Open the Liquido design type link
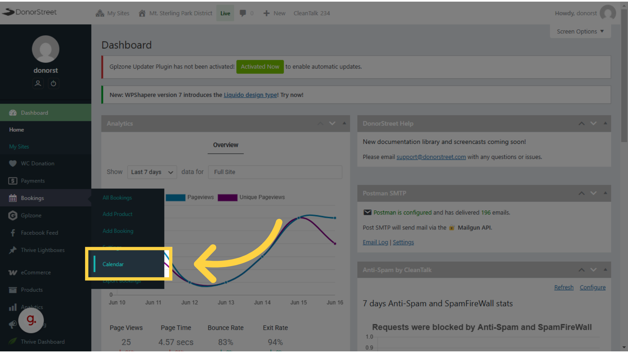 click(x=250, y=95)
